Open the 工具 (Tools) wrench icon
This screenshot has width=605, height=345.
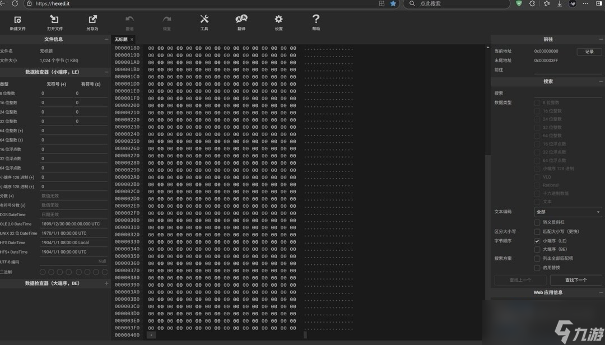pyautogui.click(x=204, y=20)
